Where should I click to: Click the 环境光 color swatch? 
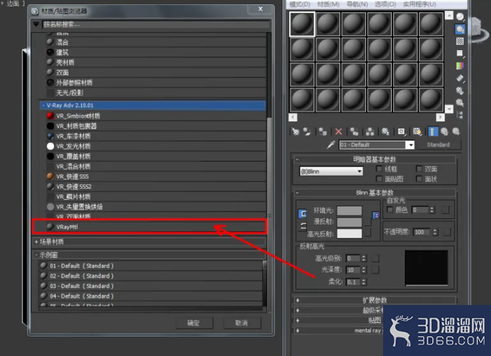pos(349,210)
